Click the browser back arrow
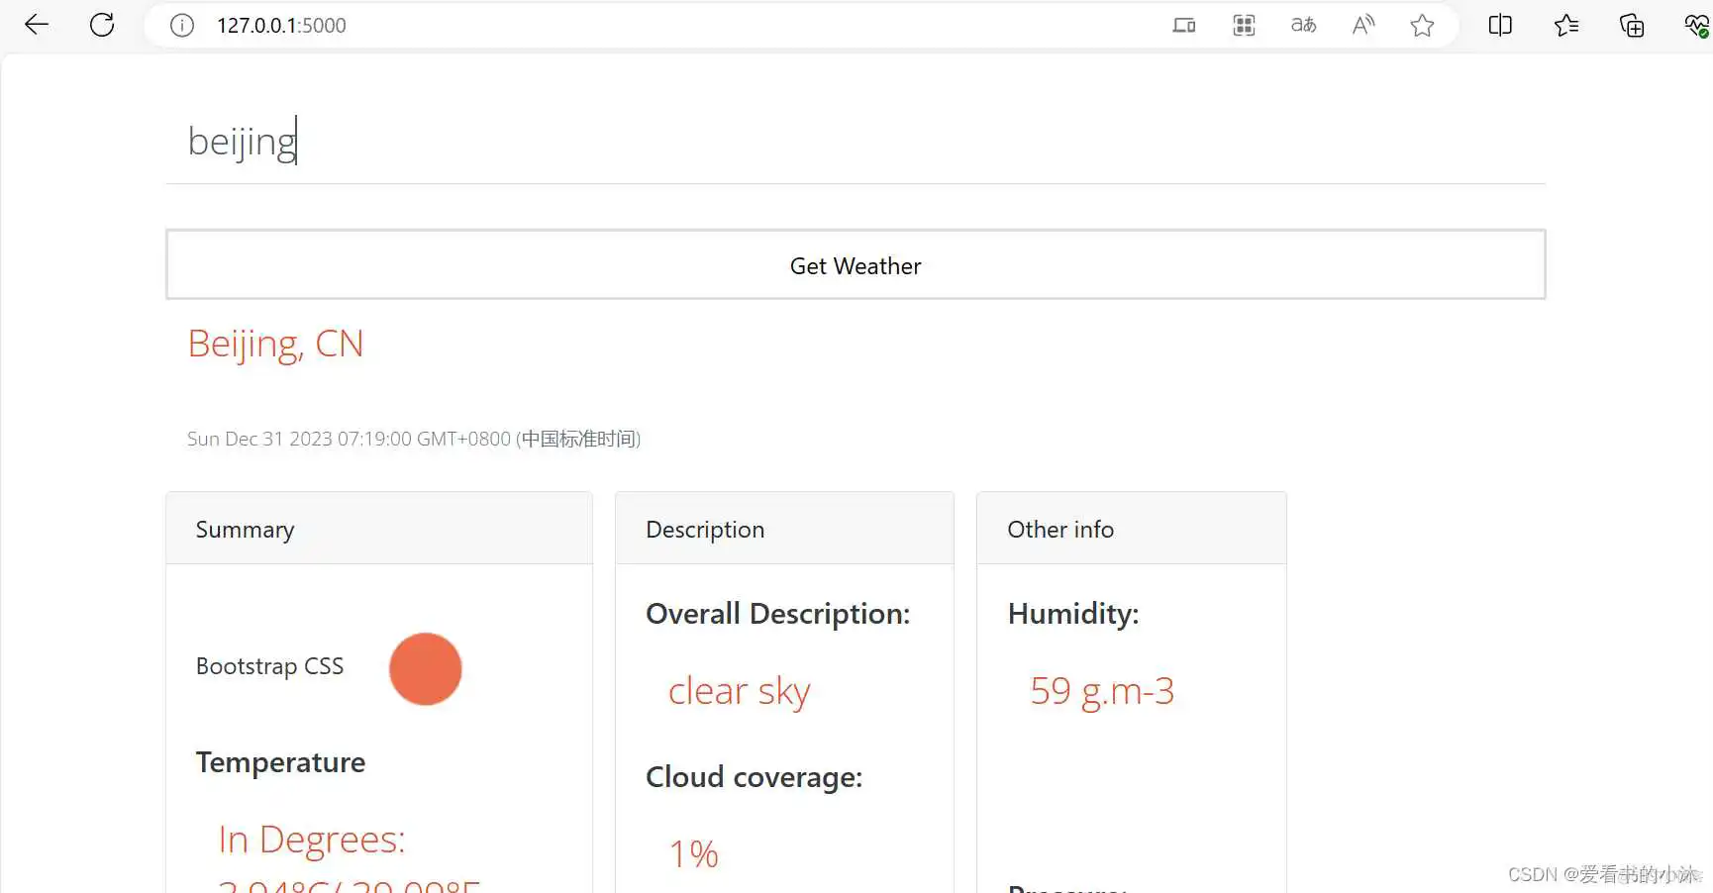Image resolution: width=1713 pixels, height=893 pixels. [x=37, y=25]
